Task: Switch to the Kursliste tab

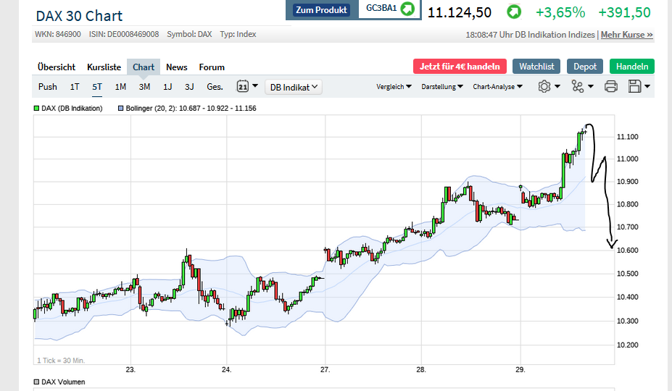Action: click(x=104, y=67)
